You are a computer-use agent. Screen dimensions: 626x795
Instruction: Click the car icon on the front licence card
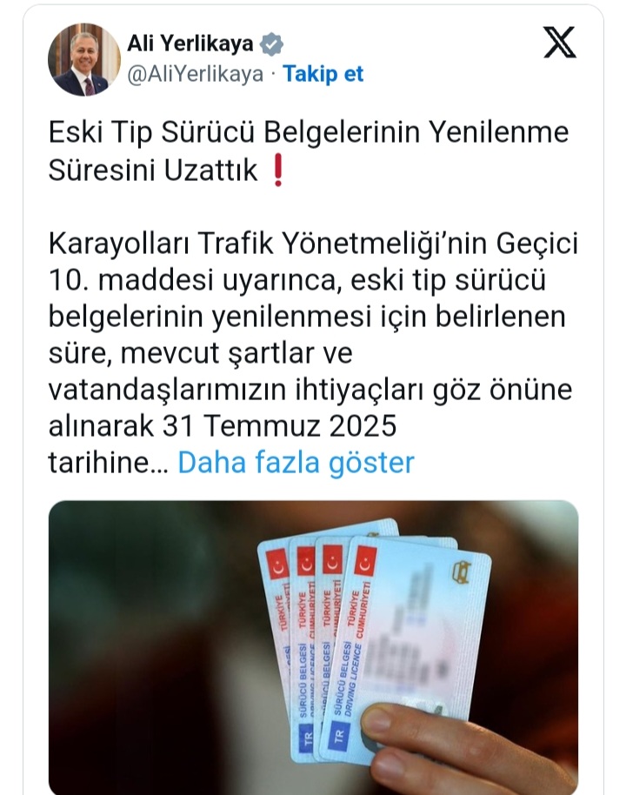tap(462, 571)
